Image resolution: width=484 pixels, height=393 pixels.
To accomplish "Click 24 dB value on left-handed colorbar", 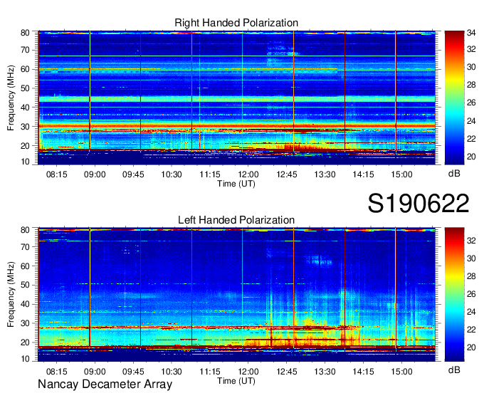I will pyautogui.click(x=471, y=312).
